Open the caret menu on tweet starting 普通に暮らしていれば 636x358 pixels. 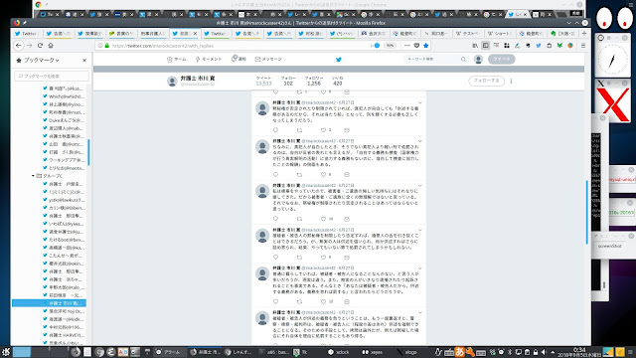click(419, 268)
